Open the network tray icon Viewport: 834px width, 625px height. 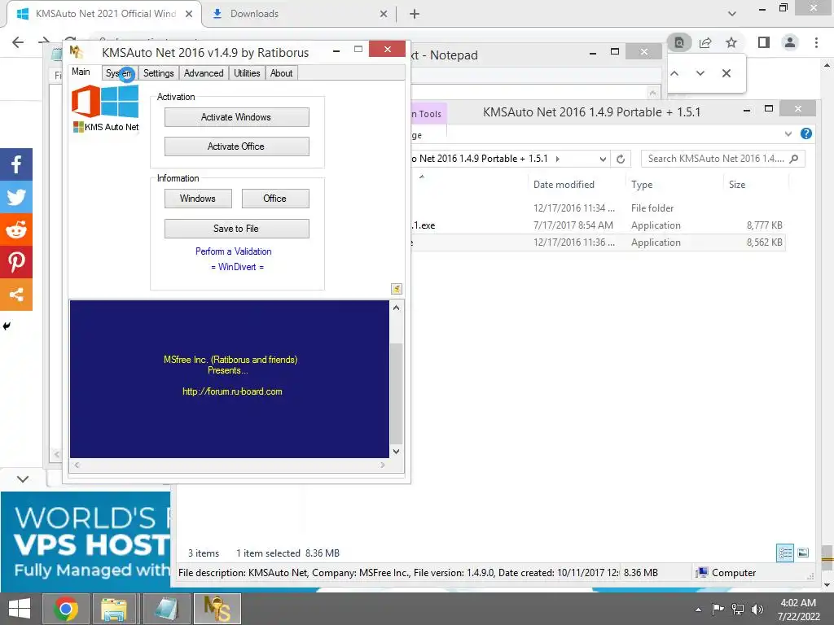[x=738, y=610]
